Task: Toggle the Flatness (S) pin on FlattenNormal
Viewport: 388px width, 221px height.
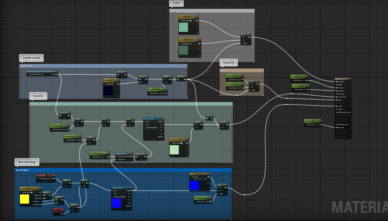Action: click(117, 159)
